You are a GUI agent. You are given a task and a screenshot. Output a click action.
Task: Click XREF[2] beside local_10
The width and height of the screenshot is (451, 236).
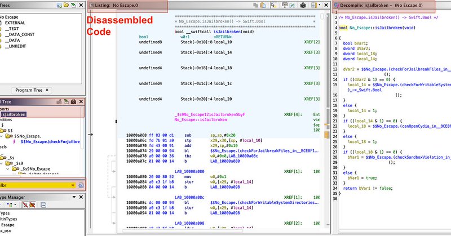point(312,42)
